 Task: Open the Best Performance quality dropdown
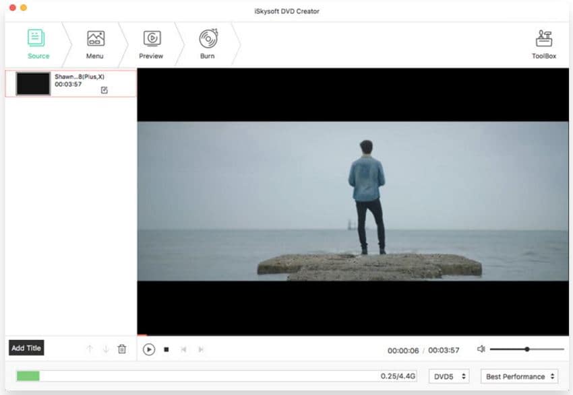point(520,376)
